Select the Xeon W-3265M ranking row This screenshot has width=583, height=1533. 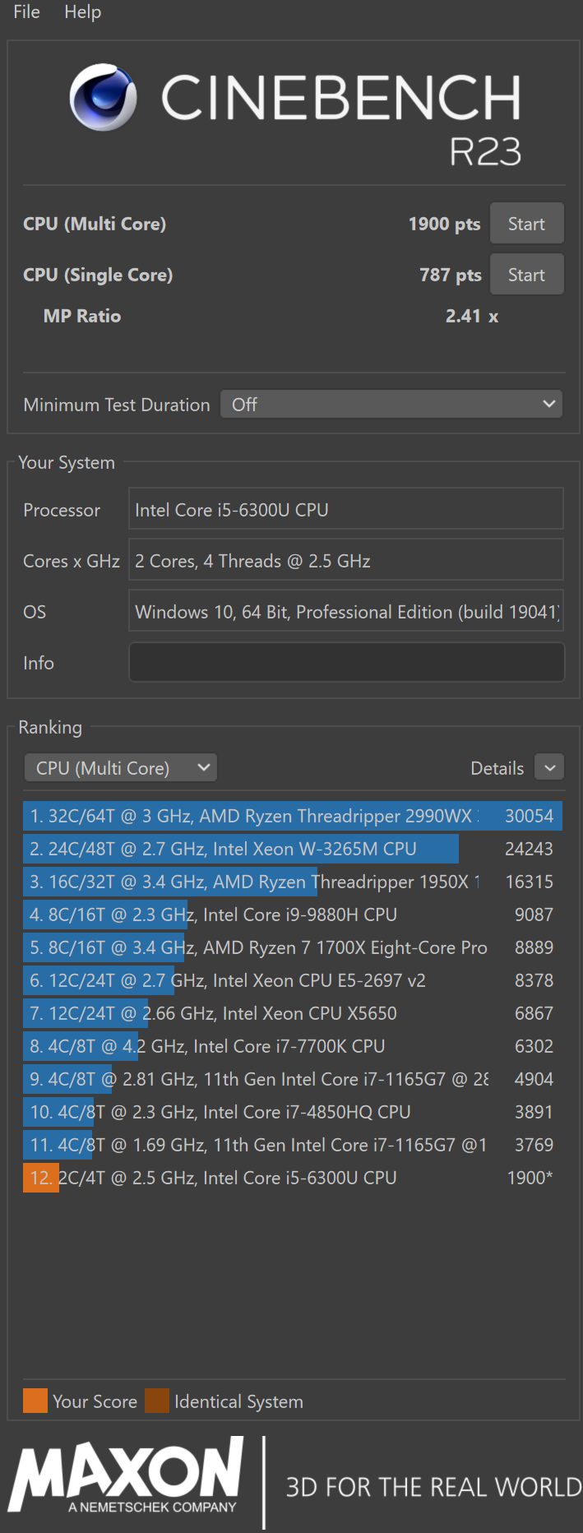293,849
